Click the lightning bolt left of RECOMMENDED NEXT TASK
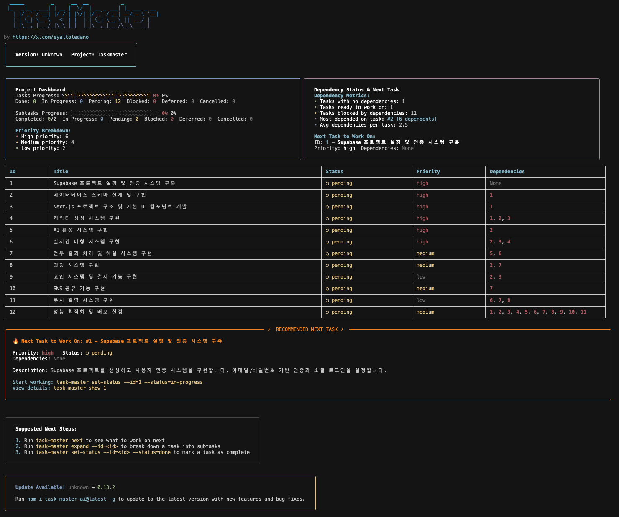 [269, 329]
